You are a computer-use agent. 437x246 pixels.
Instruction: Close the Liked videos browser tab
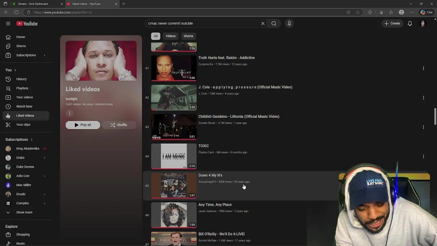[116, 4]
